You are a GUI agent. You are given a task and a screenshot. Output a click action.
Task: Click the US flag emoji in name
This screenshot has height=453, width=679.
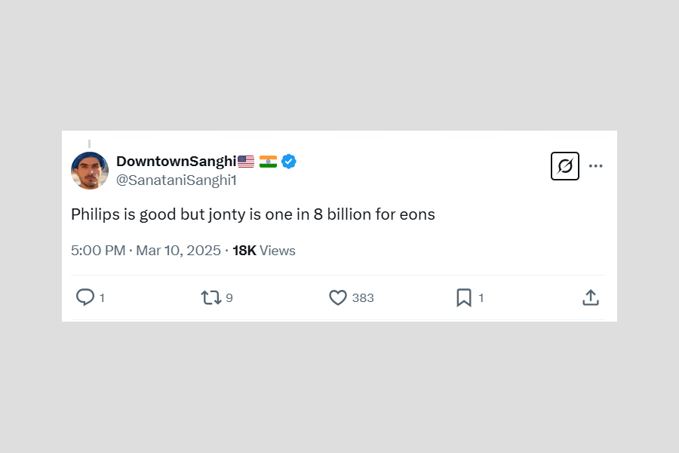[246, 161]
